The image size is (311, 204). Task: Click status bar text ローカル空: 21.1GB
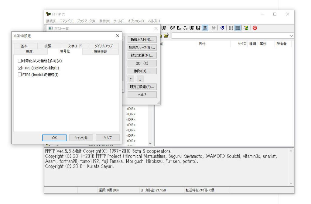coord(153,190)
